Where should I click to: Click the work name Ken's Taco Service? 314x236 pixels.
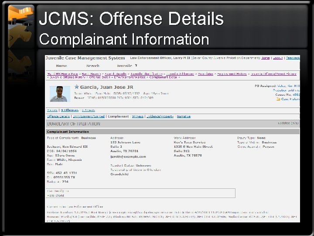click(x=190, y=142)
